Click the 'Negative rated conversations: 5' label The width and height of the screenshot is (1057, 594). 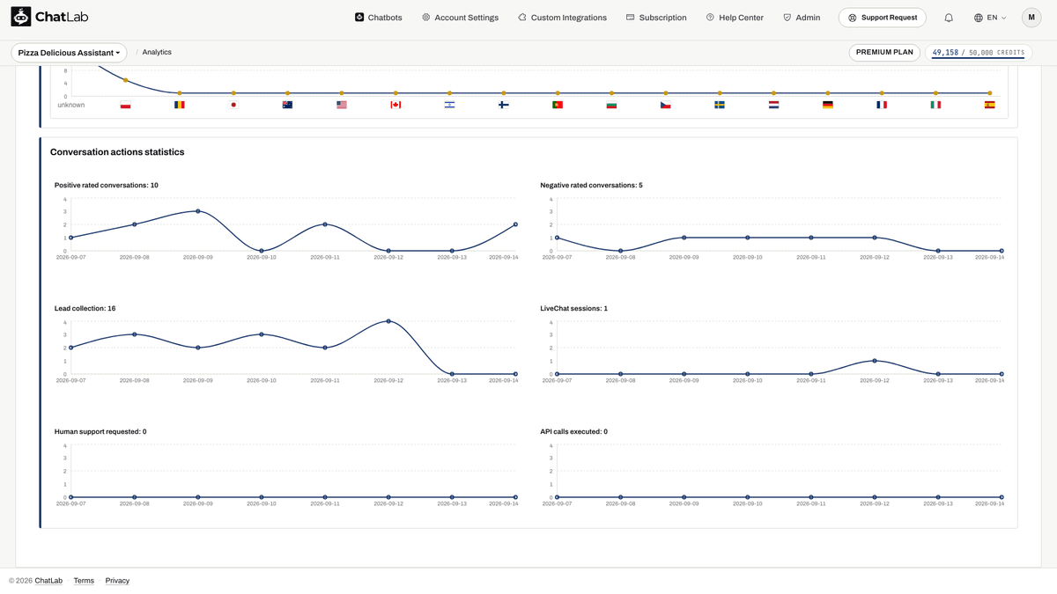pyautogui.click(x=592, y=186)
